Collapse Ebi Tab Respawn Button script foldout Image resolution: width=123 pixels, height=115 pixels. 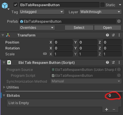(x=4, y=63)
